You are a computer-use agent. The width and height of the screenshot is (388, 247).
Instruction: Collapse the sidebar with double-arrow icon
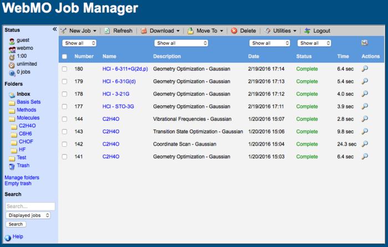click(x=54, y=29)
